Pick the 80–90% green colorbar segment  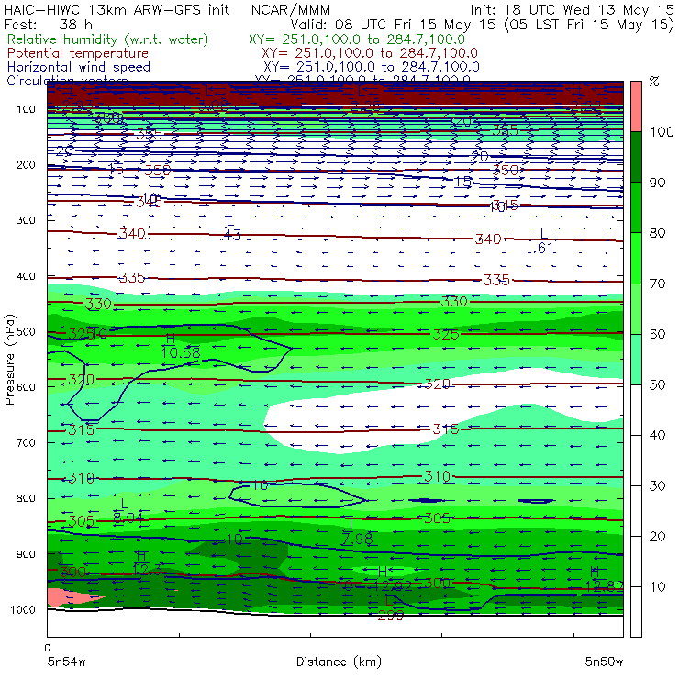pos(636,207)
